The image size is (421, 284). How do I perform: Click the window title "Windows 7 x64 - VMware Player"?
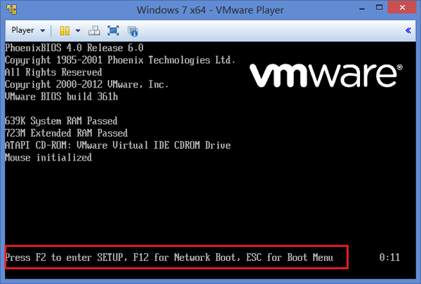[x=210, y=11]
